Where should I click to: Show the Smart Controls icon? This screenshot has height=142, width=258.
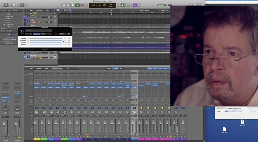click(18, 5)
